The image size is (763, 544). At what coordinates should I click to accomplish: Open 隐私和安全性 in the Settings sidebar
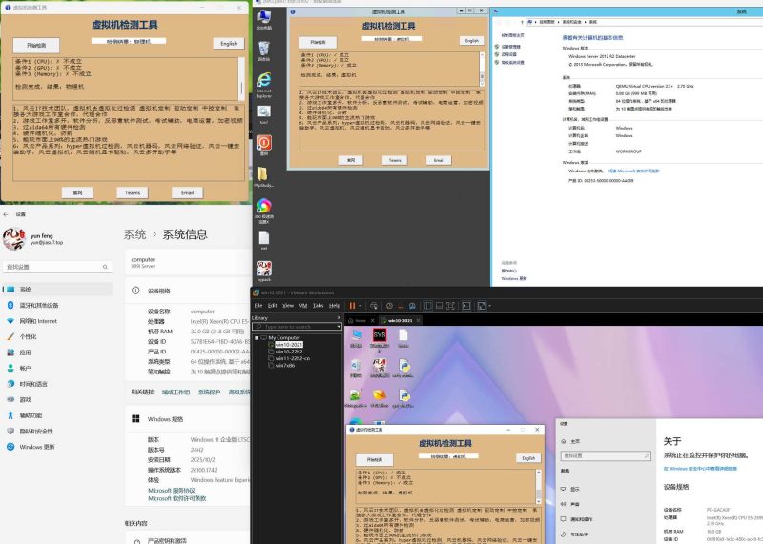point(57,431)
